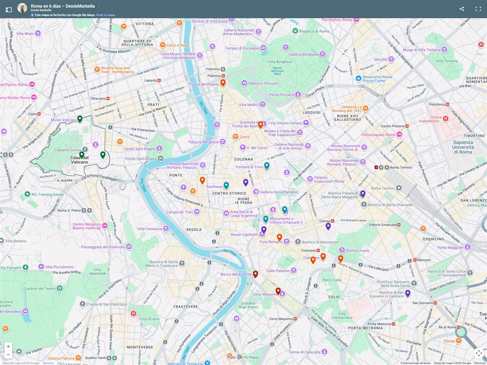
Task: Select purple pin at San Giovanni in Laterano
Action: coord(408,293)
